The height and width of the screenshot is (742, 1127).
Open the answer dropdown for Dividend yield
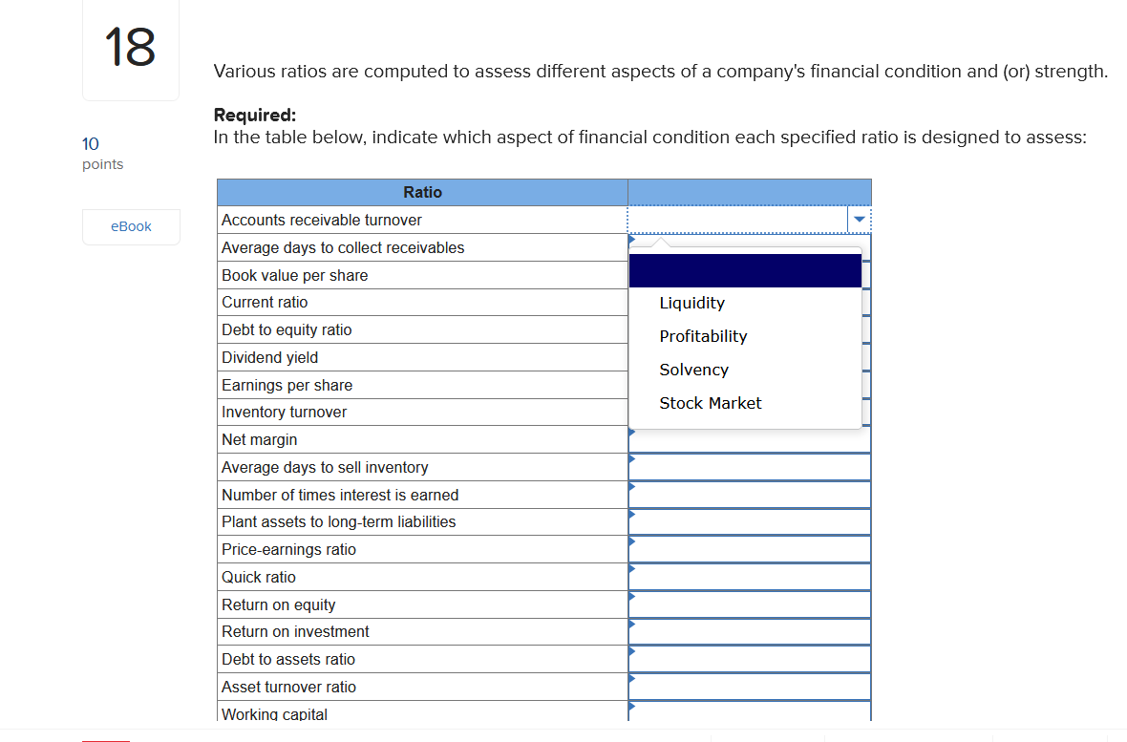[x=750, y=357]
